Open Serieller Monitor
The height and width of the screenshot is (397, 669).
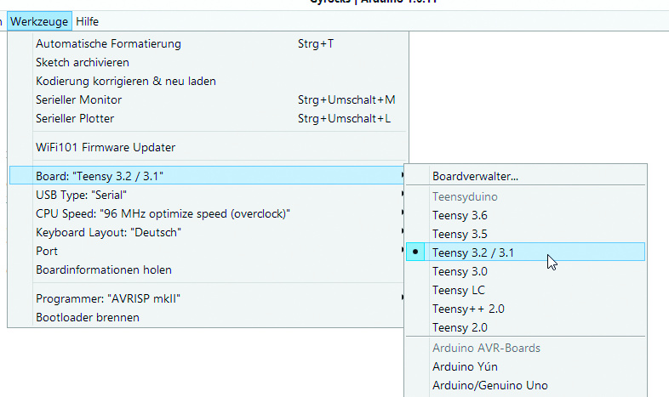[x=78, y=99]
